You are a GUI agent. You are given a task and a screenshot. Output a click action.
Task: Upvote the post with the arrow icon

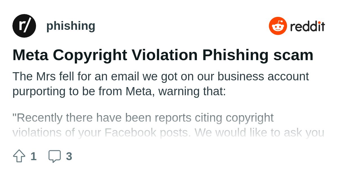click(x=19, y=156)
